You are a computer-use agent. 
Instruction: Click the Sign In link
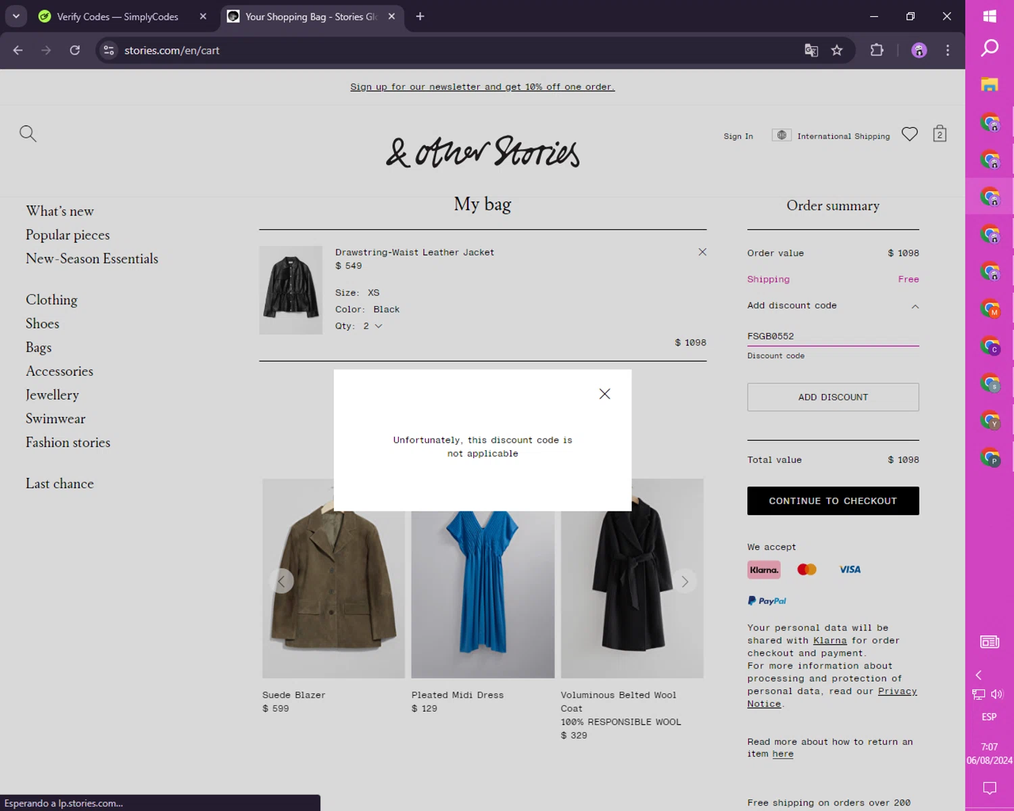[738, 136]
